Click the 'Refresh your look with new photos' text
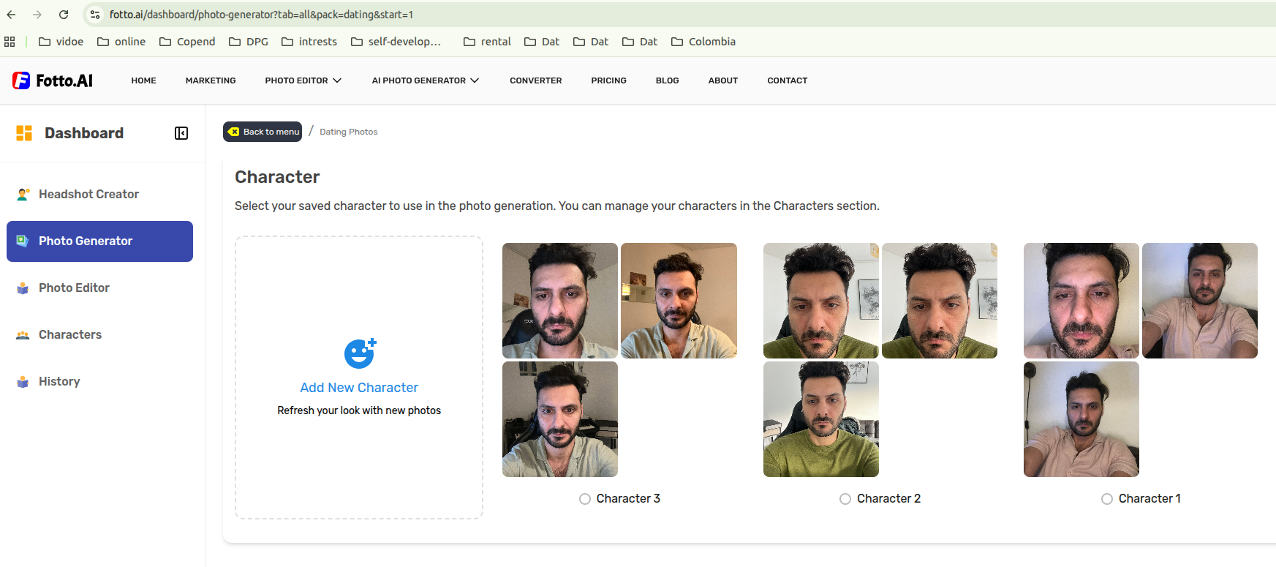 [x=359, y=410]
